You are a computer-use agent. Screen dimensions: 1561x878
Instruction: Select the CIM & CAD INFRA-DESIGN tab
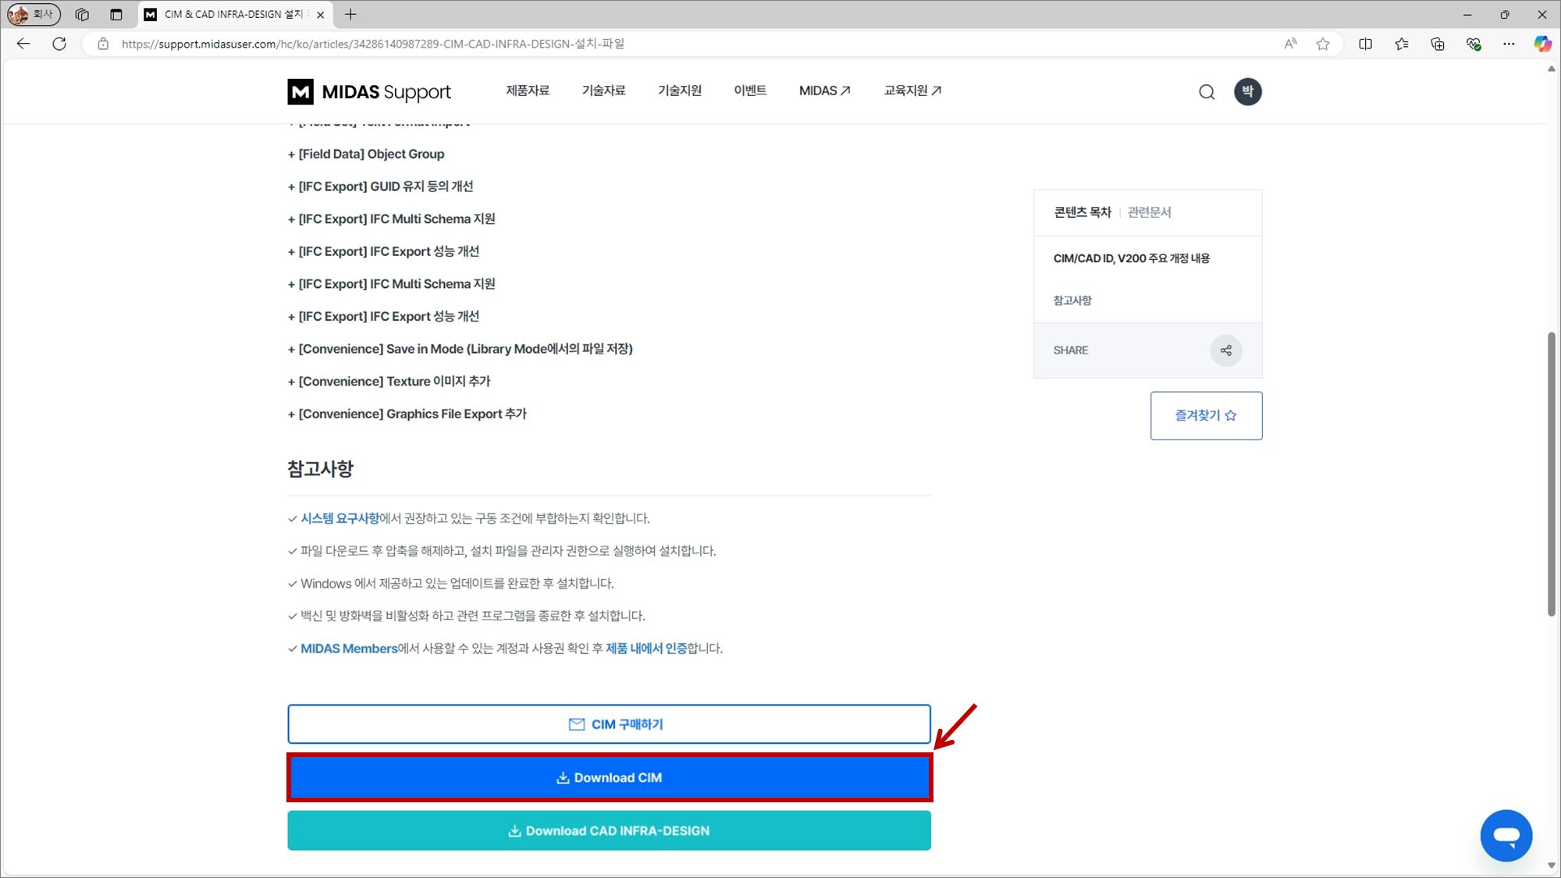click(x=233, y=14)
